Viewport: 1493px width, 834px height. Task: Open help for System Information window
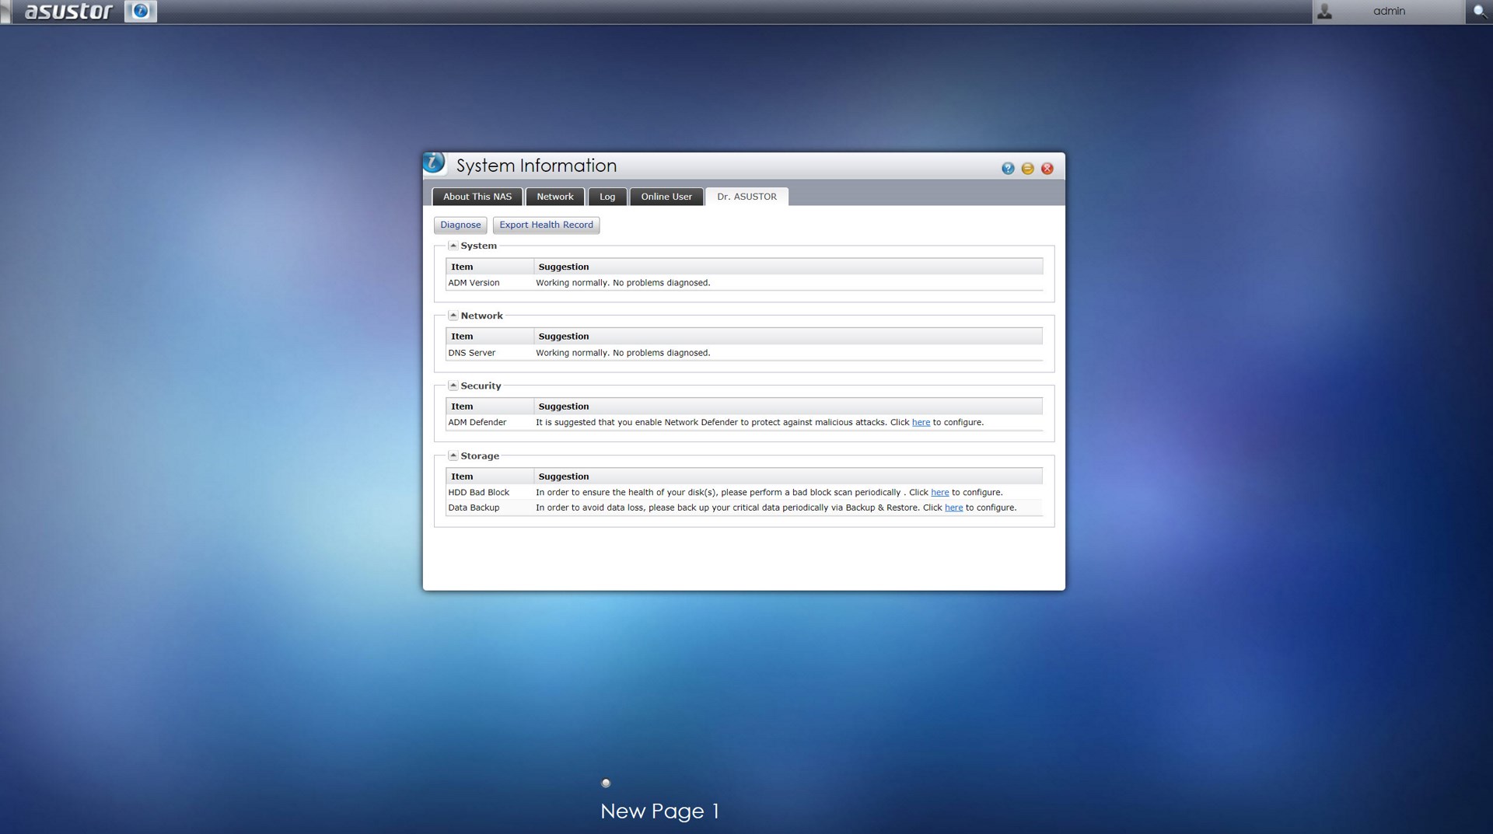[x=1008, y=169]
